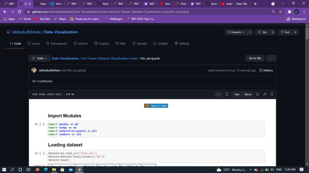Open Chrome three-dot menu
This screenshot has width=309, height=173.
pos(304,12)
